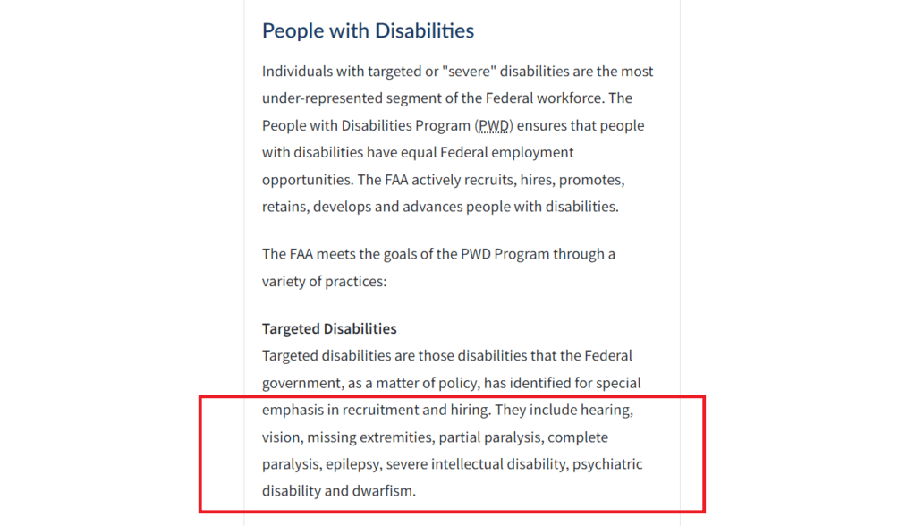The width and height of the screenshot is (916, 526).
Task: Click the word "vision" in the disabilities list
Action: (x=281, y=437)
